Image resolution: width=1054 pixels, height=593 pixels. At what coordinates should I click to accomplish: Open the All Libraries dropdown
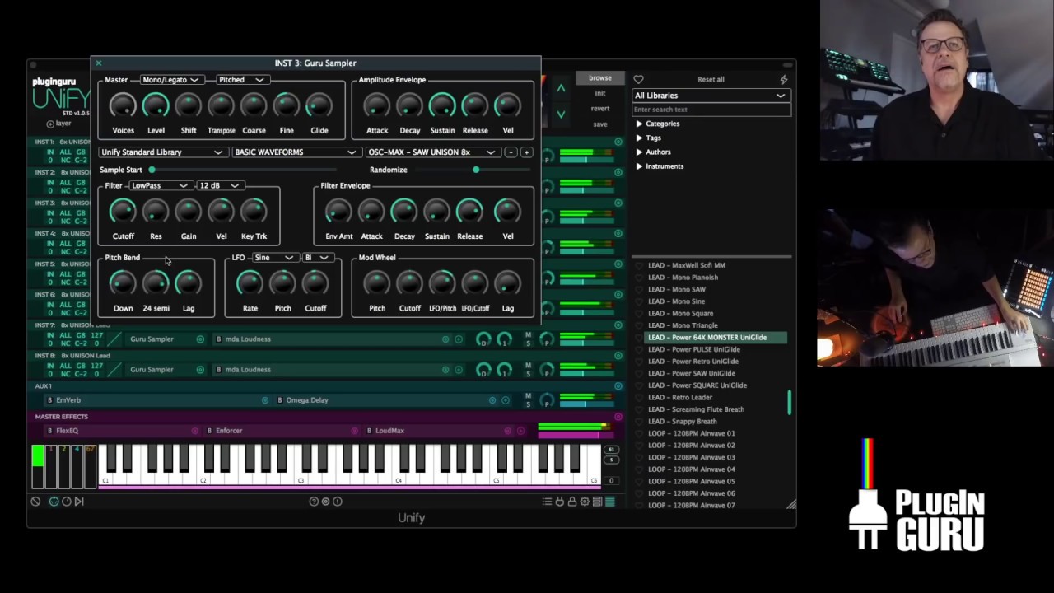coord(710,96)
